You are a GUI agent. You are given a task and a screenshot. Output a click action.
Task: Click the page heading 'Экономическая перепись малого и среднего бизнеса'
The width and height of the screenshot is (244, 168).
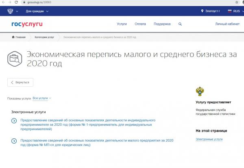point(132,59)
